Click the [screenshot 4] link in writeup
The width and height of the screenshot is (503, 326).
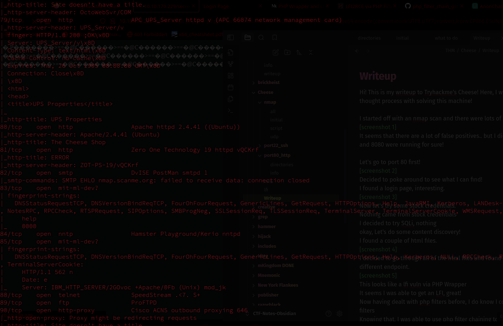tap(378, 249)
